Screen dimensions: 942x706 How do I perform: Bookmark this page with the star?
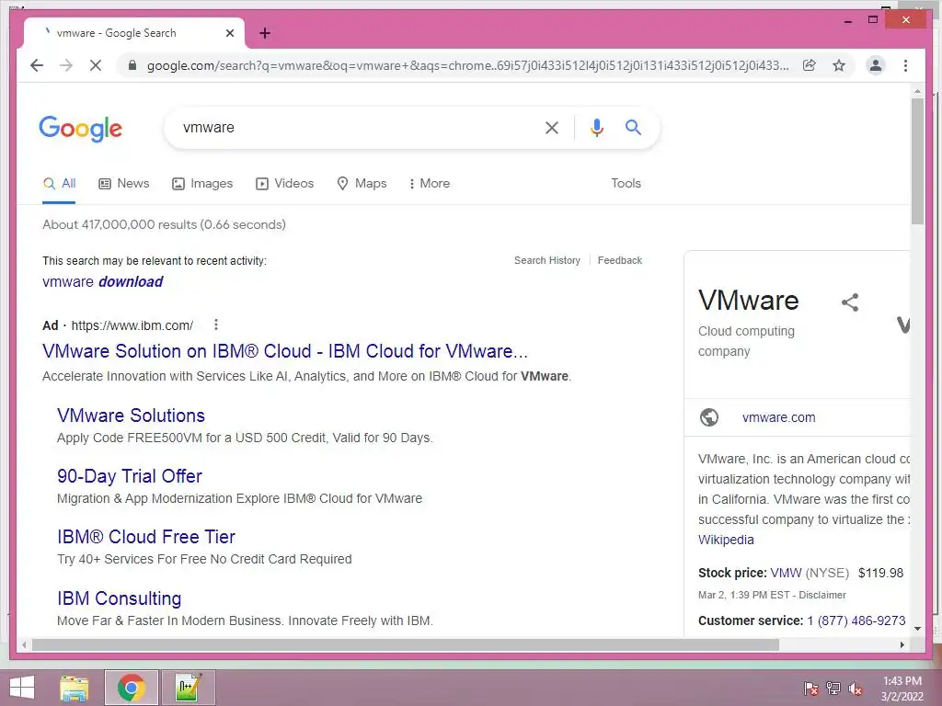click(839, 65)
